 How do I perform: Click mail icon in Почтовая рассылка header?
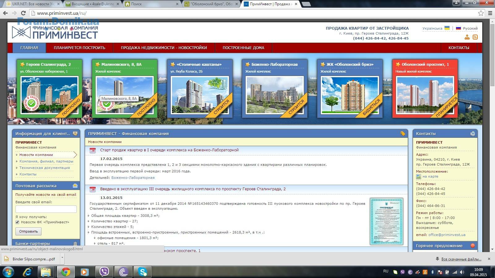(x=75, y=186)
